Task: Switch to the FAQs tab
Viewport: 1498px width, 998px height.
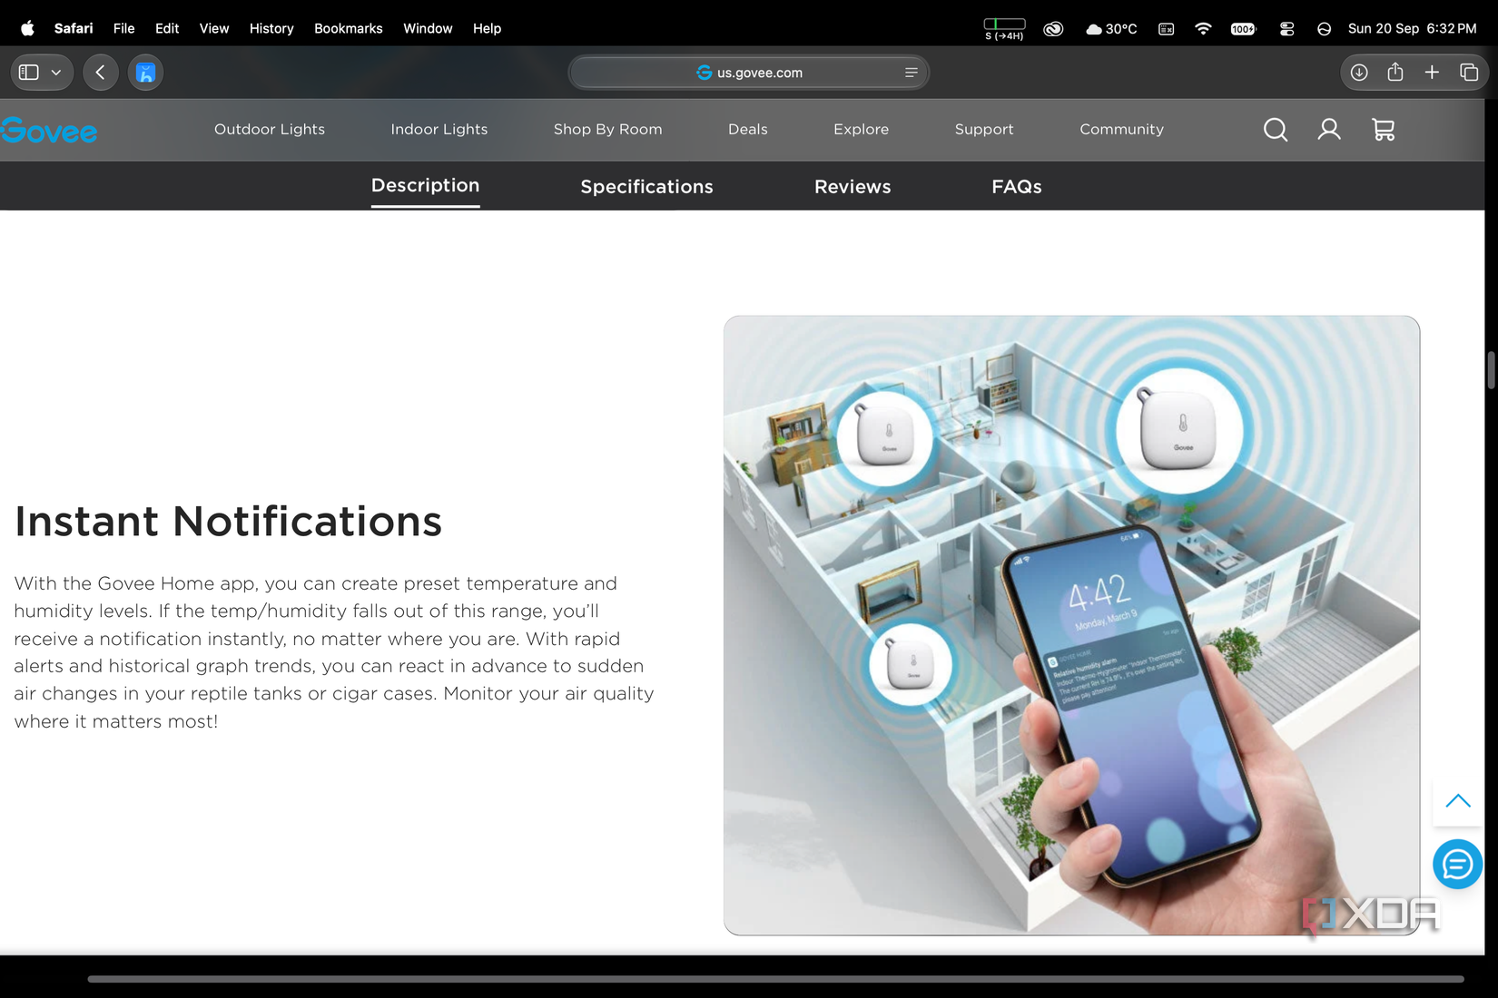Action: [x=1017, y=187]
